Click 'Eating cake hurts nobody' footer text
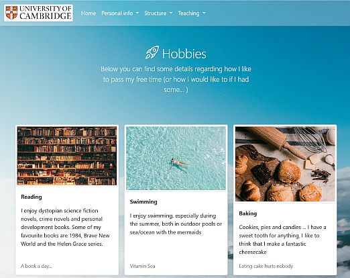The width and height of the screenshot is (350, 278). tap(266, 266)
